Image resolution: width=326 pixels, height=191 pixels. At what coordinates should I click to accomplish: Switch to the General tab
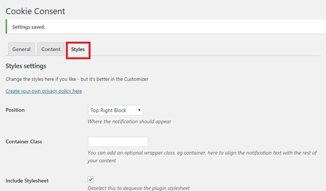(21, 49)
